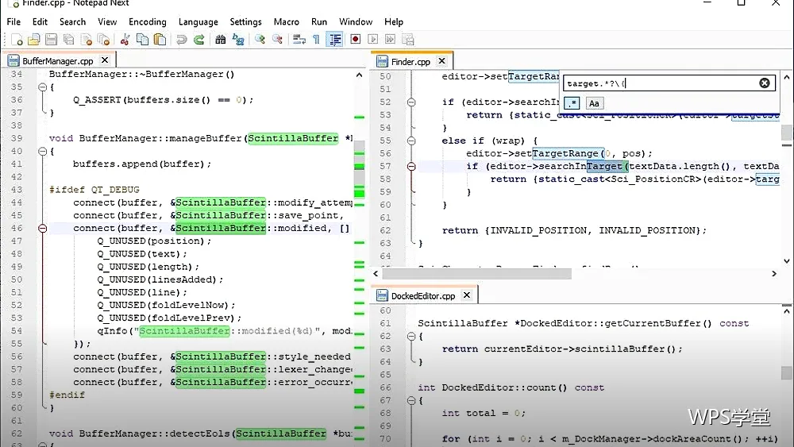Image resolution: width=794 pixels, height=447 pixels.
Task: Open the Run menu
Action: 319,21
